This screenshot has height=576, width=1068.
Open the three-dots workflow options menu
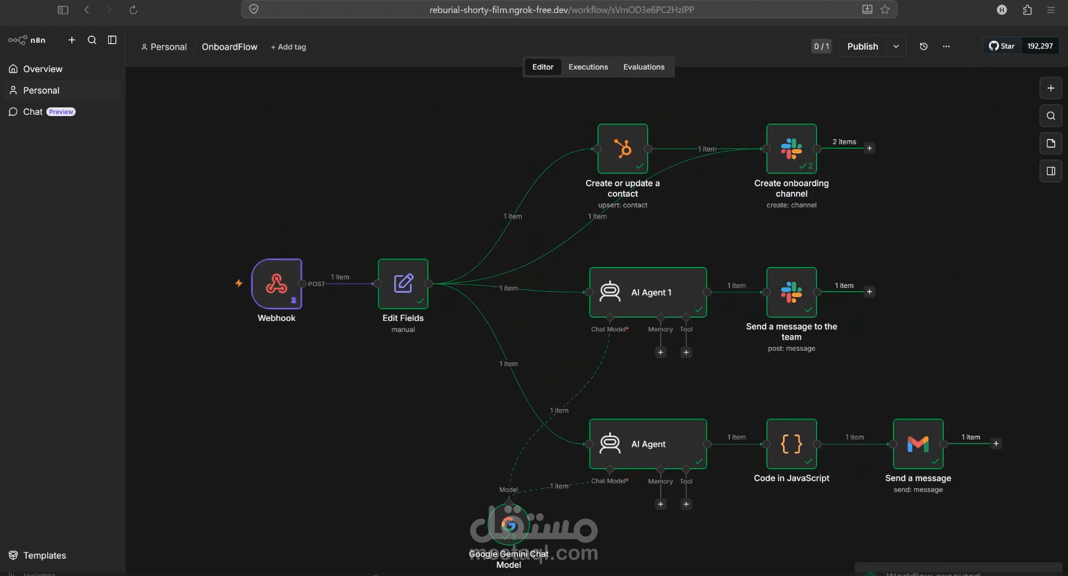click(x=946, y=47)
